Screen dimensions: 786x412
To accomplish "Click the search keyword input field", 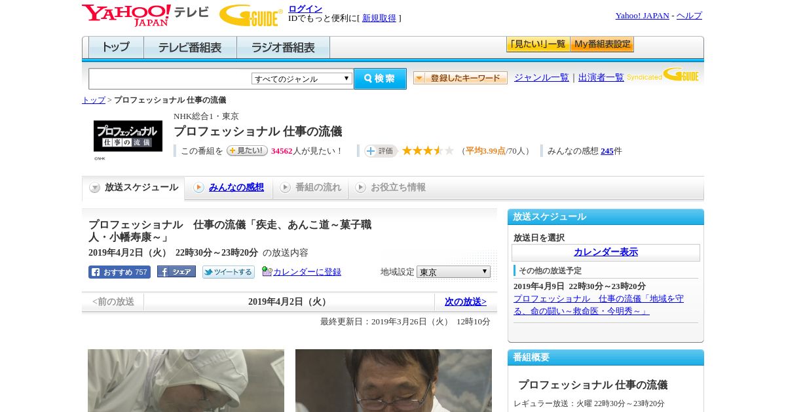I will coord(170,78).
